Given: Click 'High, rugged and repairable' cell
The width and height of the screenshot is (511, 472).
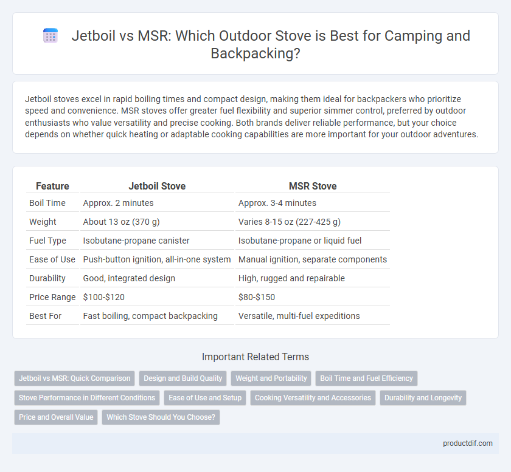Looking at the screenshot, I should coord(313,278).
